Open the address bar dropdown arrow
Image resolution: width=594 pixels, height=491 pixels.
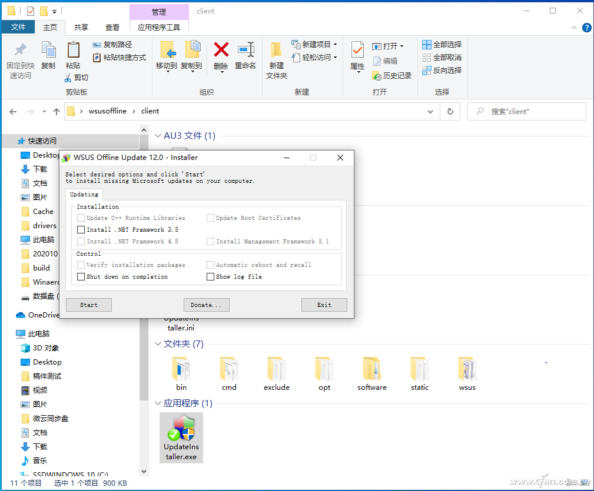tap(430, 111)
